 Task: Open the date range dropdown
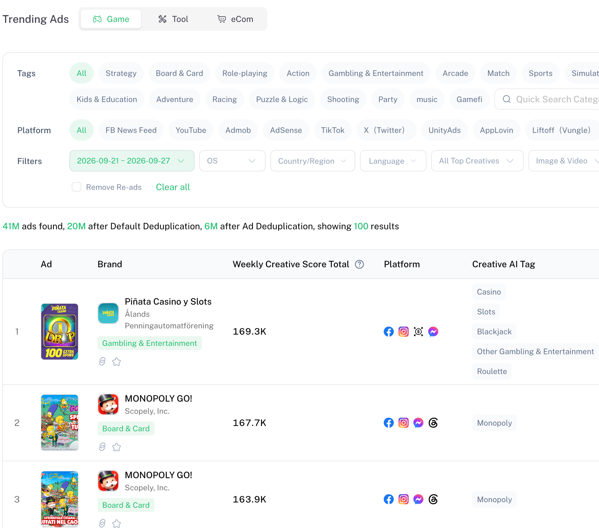tap(132, 161)
